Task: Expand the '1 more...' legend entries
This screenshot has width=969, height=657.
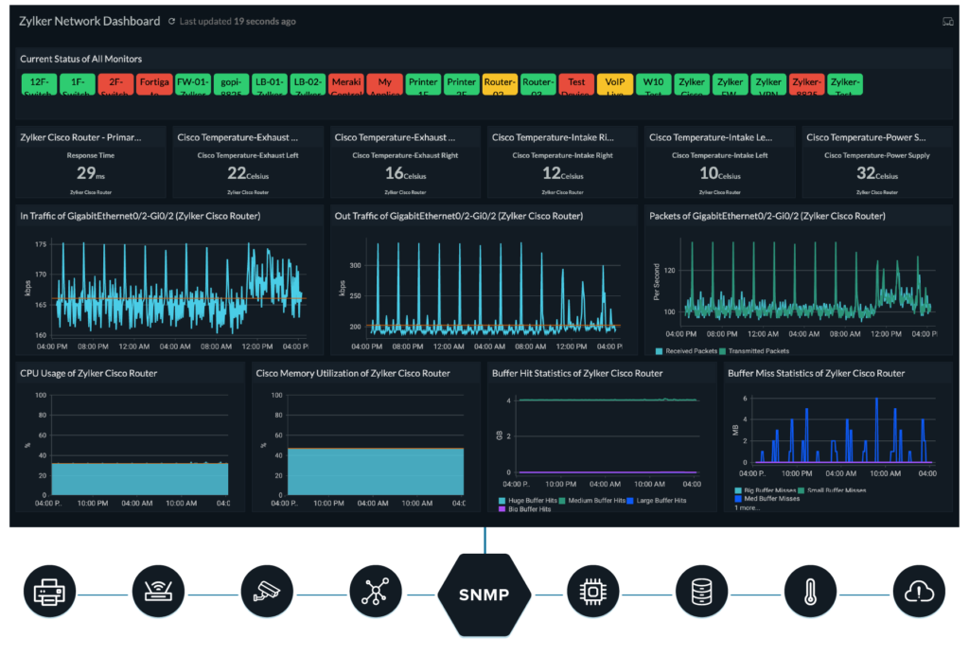Action: coord(749,507)
